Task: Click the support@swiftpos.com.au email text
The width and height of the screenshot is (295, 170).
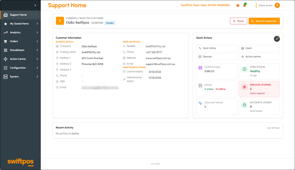Action: click(160, 64)
